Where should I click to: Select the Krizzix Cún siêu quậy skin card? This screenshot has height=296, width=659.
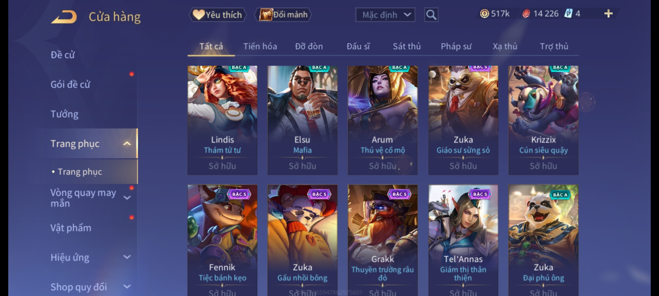543,120
